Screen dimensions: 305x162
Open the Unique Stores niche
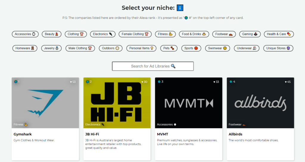[x=278, y=48]
